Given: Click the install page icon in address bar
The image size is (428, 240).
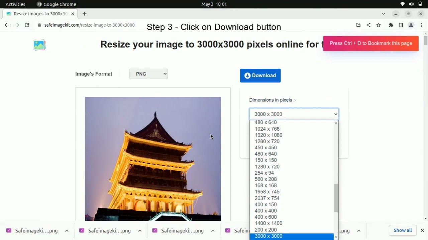Looking at the screenshot, I should (358, 25).
